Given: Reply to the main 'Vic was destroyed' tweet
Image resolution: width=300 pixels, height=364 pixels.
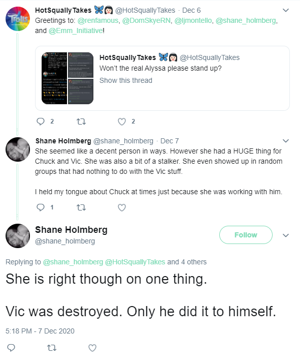Looking at the screenshot, I should (x=11, y=348).
